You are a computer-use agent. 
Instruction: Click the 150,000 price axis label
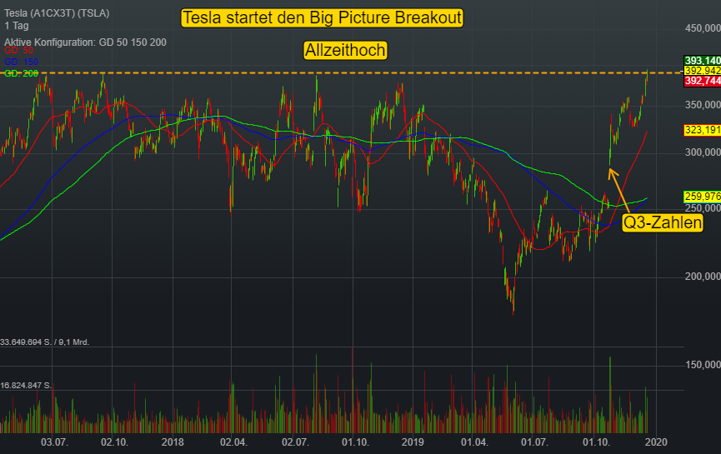(x=703, y=364)
